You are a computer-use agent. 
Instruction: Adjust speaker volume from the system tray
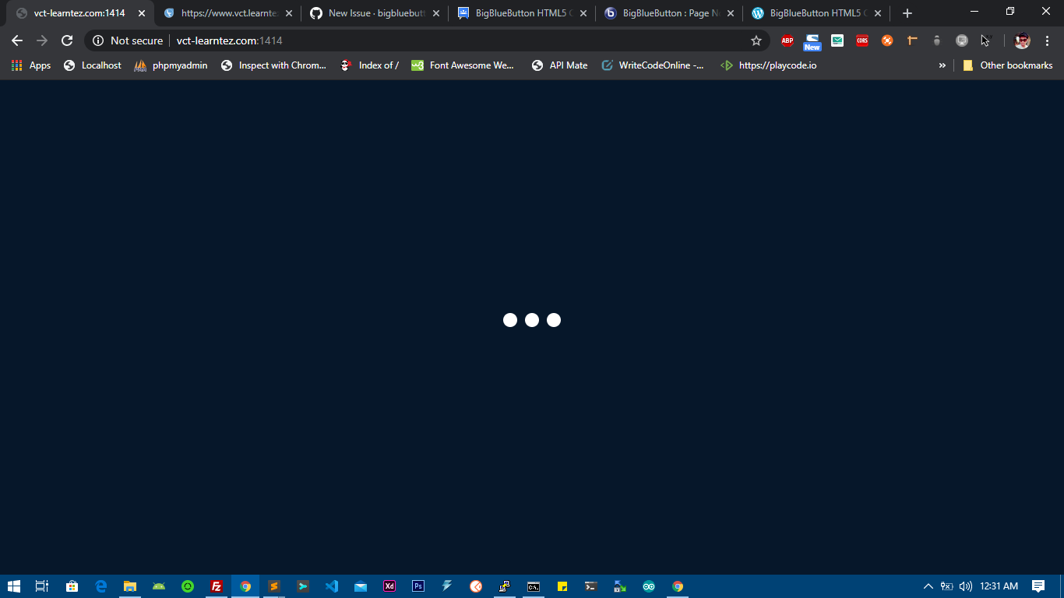965,586
